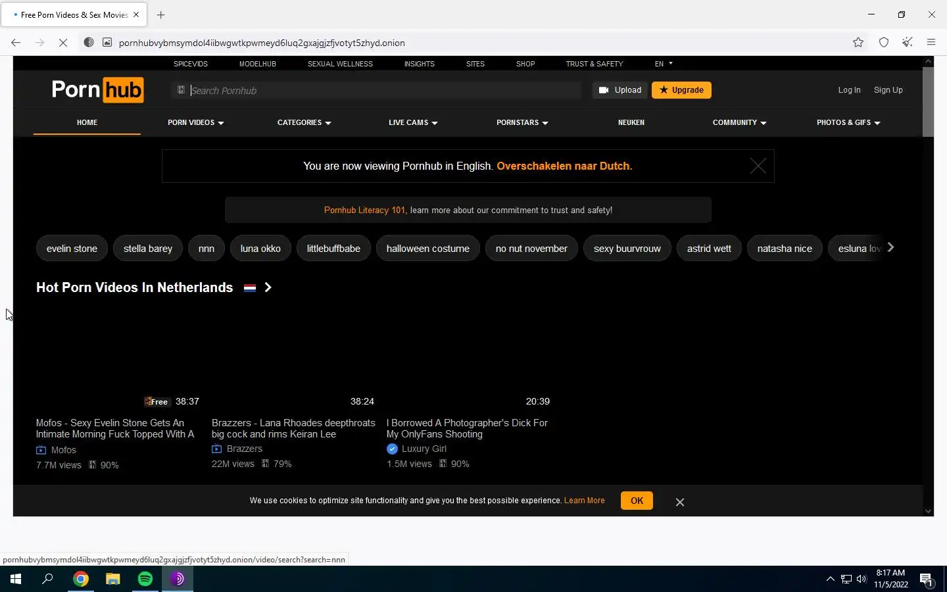Open the Windows notification center
The height and width of the screenshot is (592, 947).
(926, 579)
